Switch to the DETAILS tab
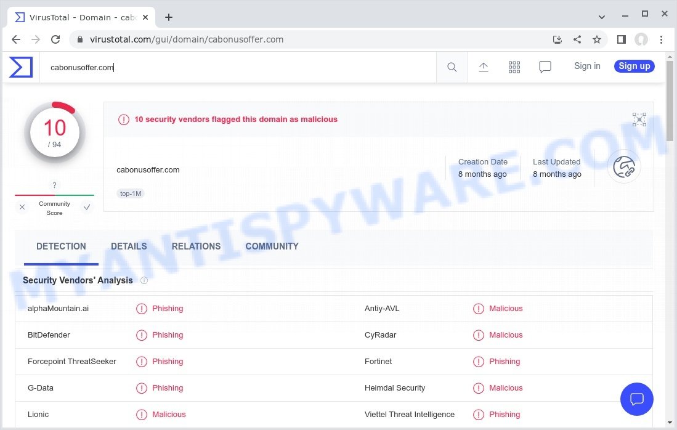 click(x=129, y=246)
